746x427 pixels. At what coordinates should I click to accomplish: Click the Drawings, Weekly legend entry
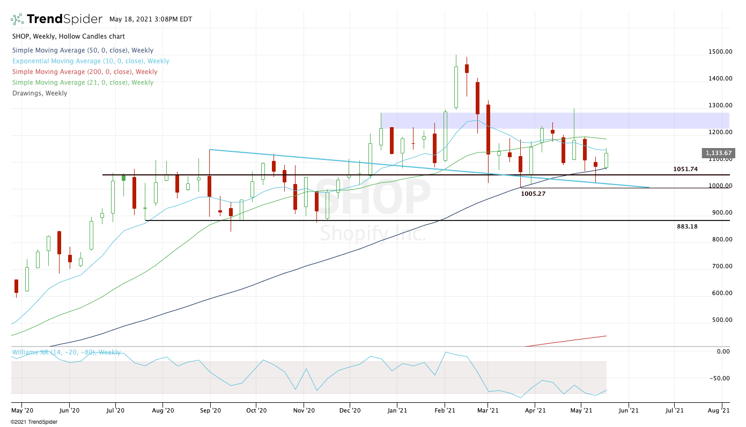pyautogui.click(x=40, y=93)
